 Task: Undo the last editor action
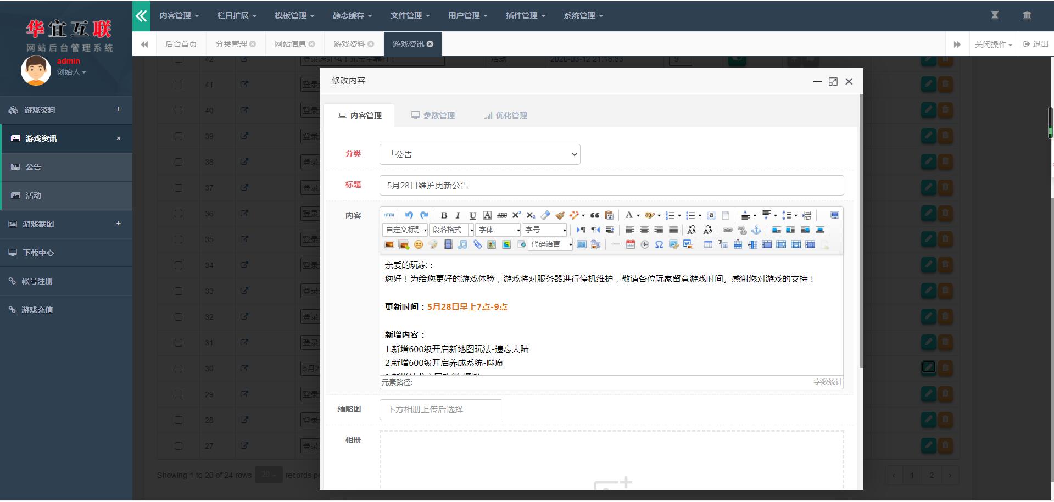(409, 215)
